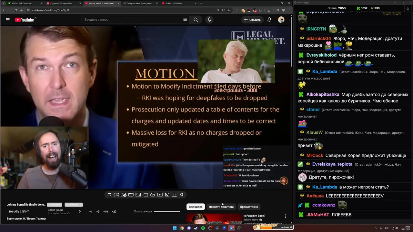Open the browser home page
413x232 pixels.
pyautogui.click(x=22, y=10)
